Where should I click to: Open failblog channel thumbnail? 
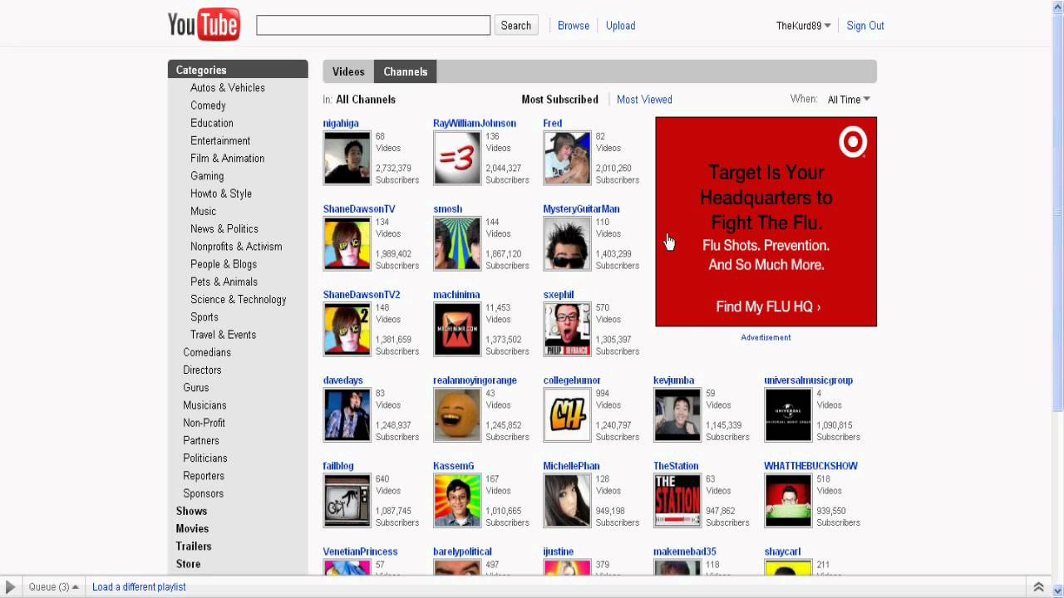(x=347, y=500)
